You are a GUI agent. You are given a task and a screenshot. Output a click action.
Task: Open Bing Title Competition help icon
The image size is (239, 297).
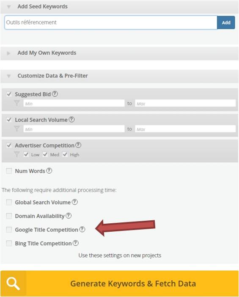(x=76, y=243)
